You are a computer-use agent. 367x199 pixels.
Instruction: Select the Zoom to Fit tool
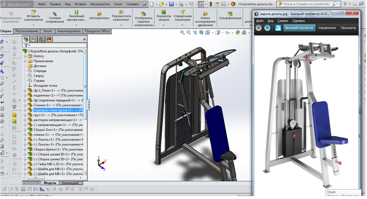[182, 32]
